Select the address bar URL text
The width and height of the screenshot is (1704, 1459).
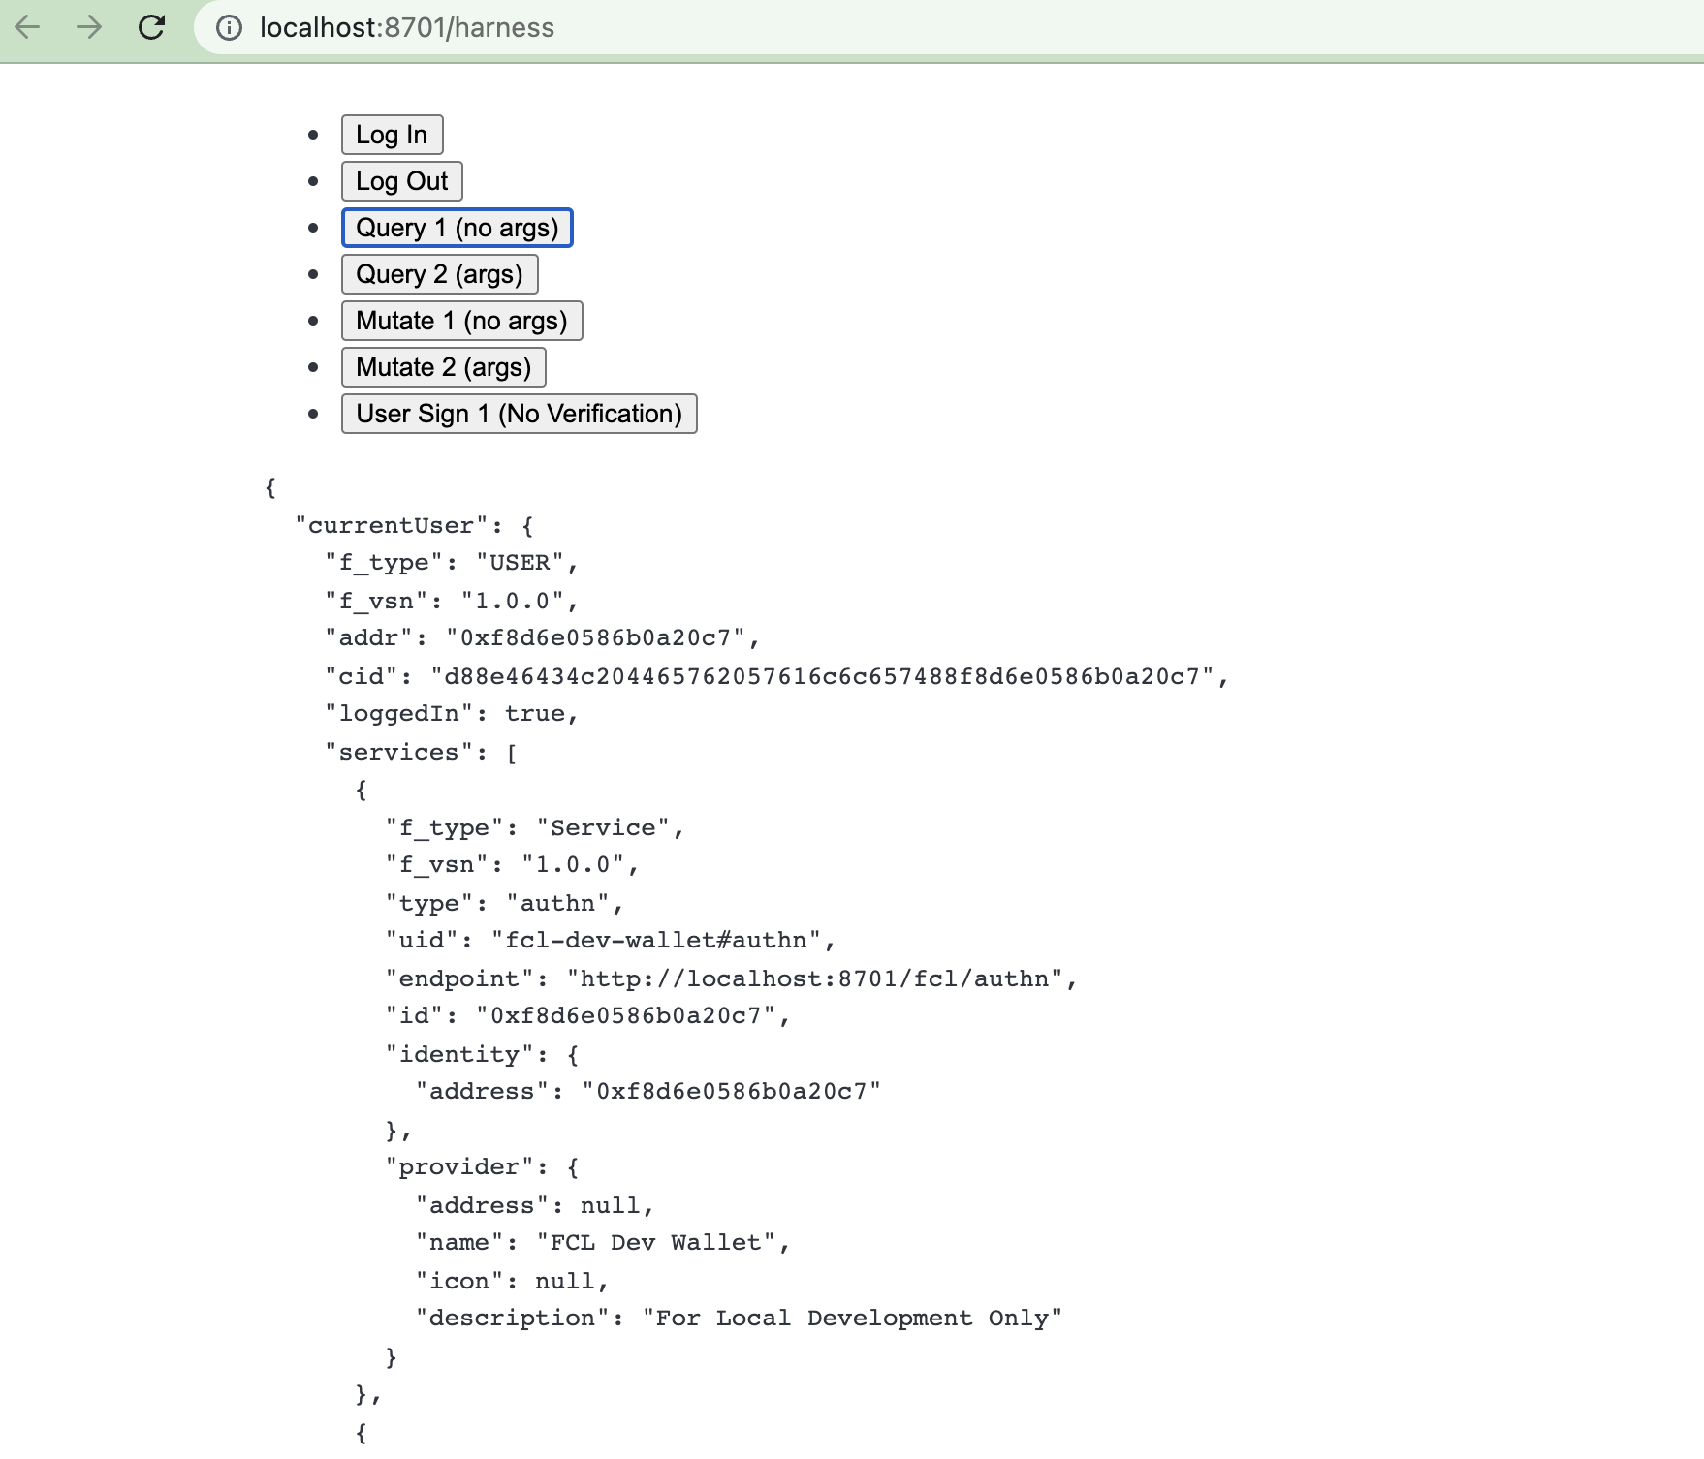point(405,28)
